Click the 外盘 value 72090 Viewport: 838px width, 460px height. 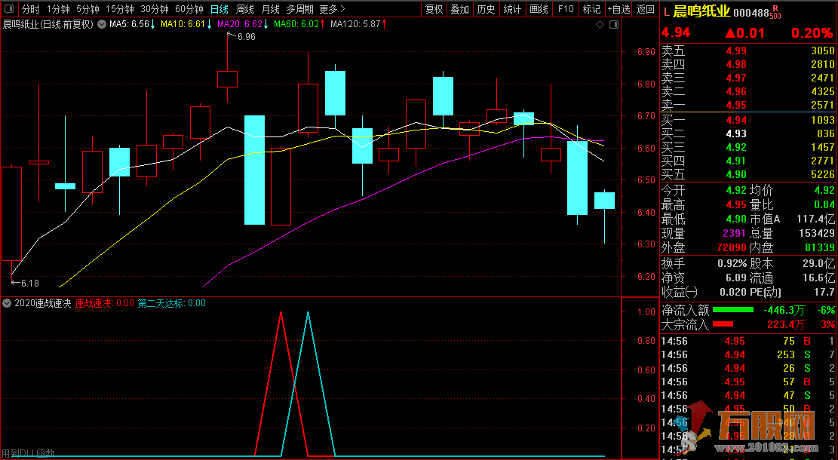pyautogui.click(x=731, y=248)
